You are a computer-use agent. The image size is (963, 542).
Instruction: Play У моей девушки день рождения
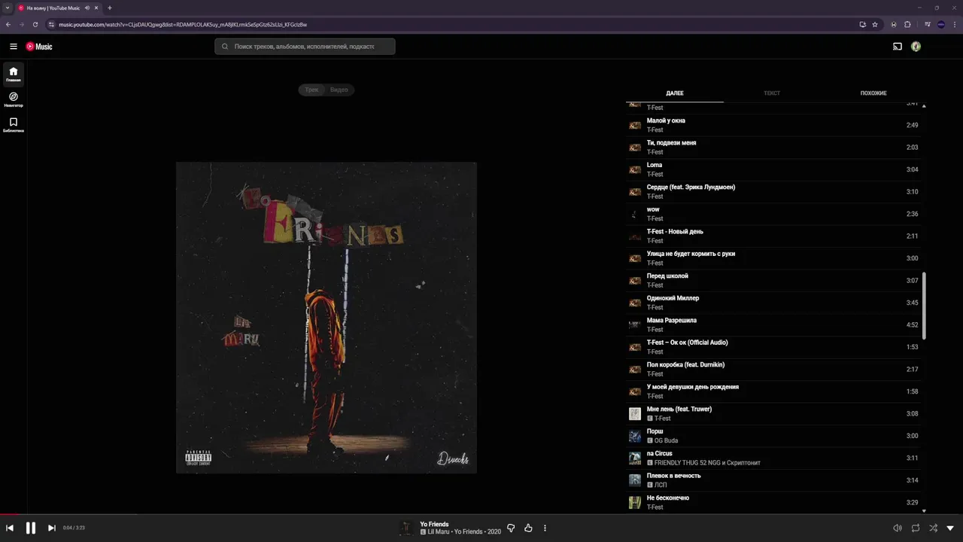tap(774, 391)
